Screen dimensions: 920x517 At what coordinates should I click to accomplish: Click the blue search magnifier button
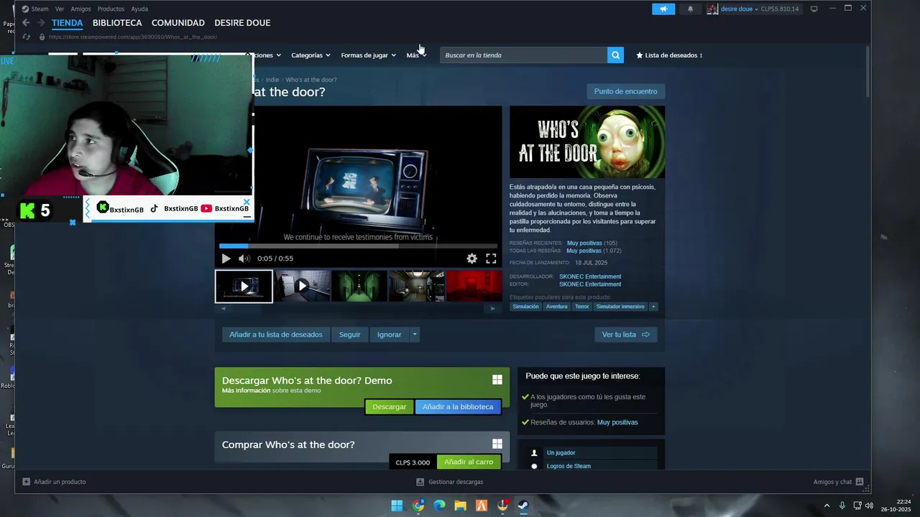(x=615, y=55)
